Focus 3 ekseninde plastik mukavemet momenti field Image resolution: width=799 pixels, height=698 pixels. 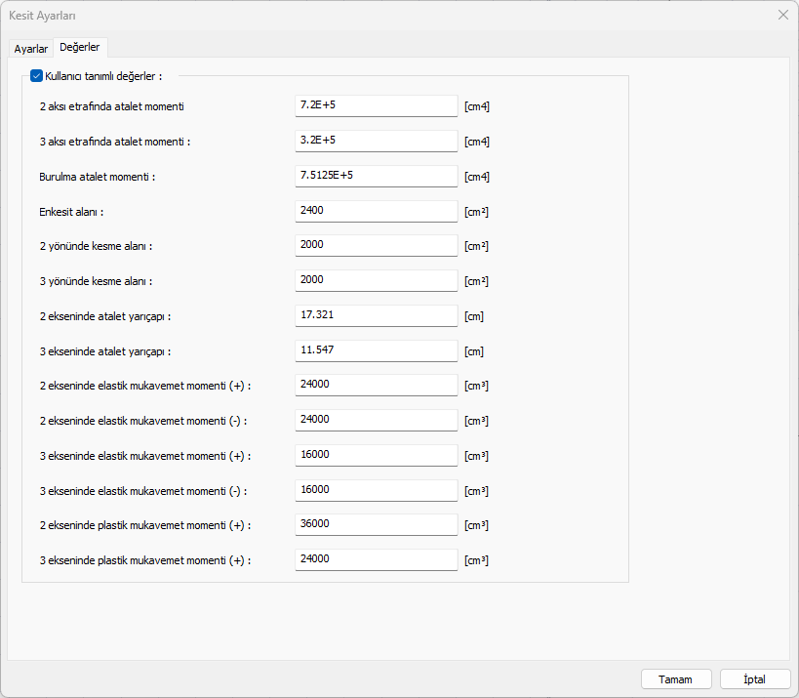pos(376,559)
